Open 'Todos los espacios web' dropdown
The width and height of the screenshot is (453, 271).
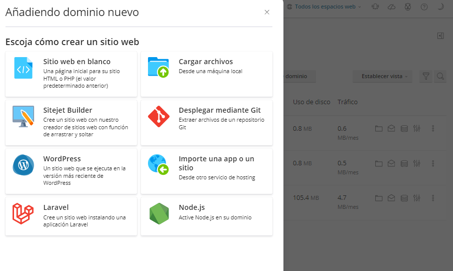(328, 7)
